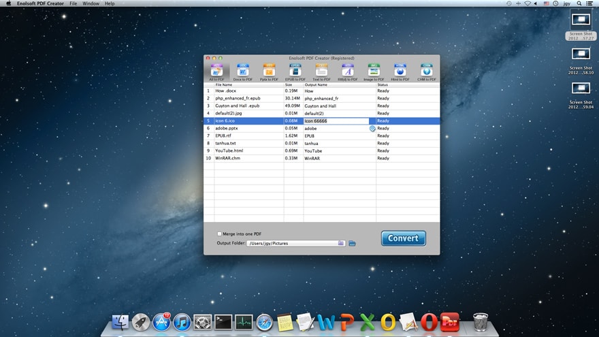599x337 pixels.
Task: Click the output name php_enhanced_fr
Action: [321, 99]
